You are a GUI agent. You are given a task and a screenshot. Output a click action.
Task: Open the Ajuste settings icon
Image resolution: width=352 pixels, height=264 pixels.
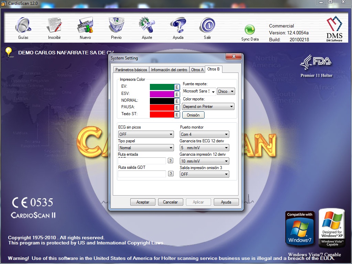click(147, 25)
